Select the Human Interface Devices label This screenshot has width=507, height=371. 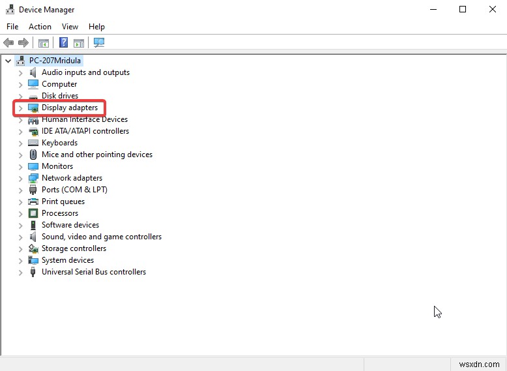click(85, 119)
